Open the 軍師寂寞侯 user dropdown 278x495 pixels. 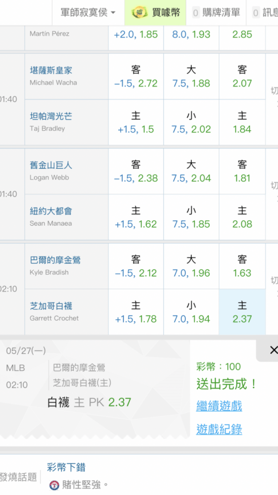tap(88, 13)
